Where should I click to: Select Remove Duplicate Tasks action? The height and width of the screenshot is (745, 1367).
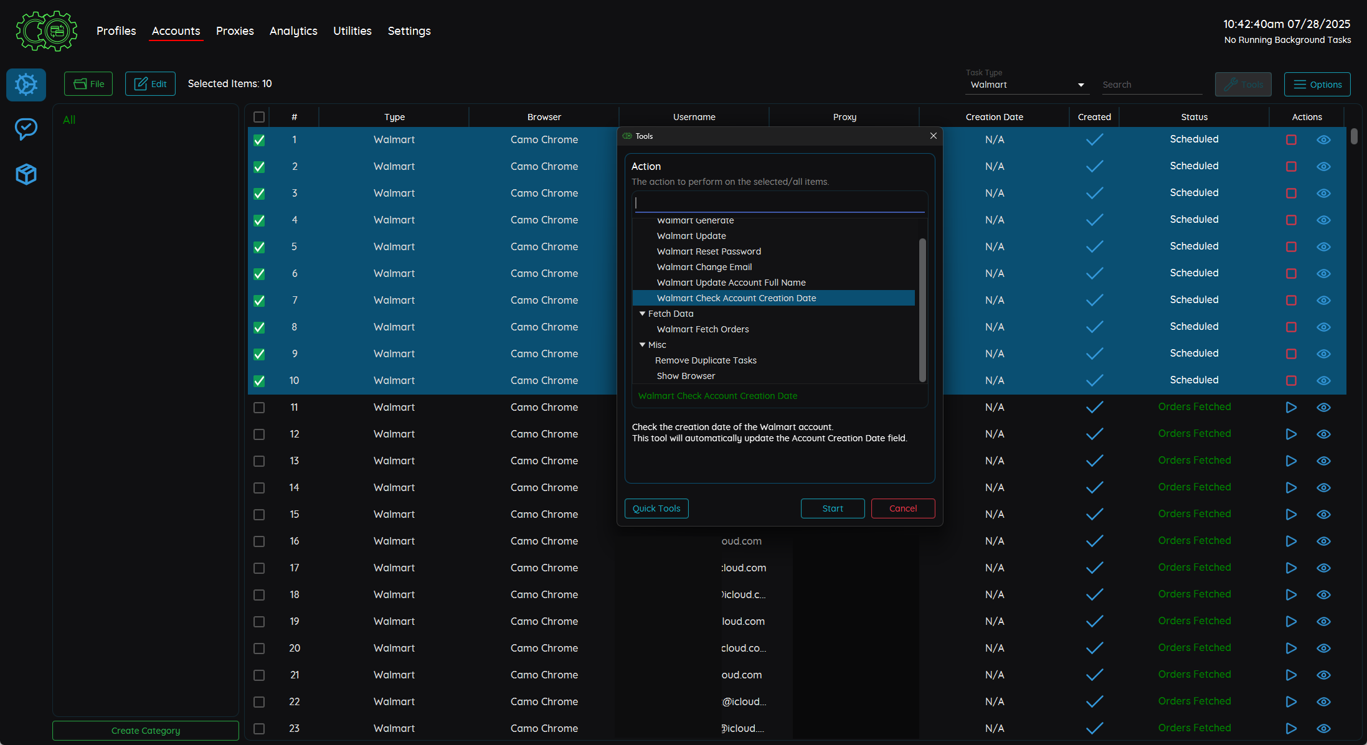(x=706, y=360)
